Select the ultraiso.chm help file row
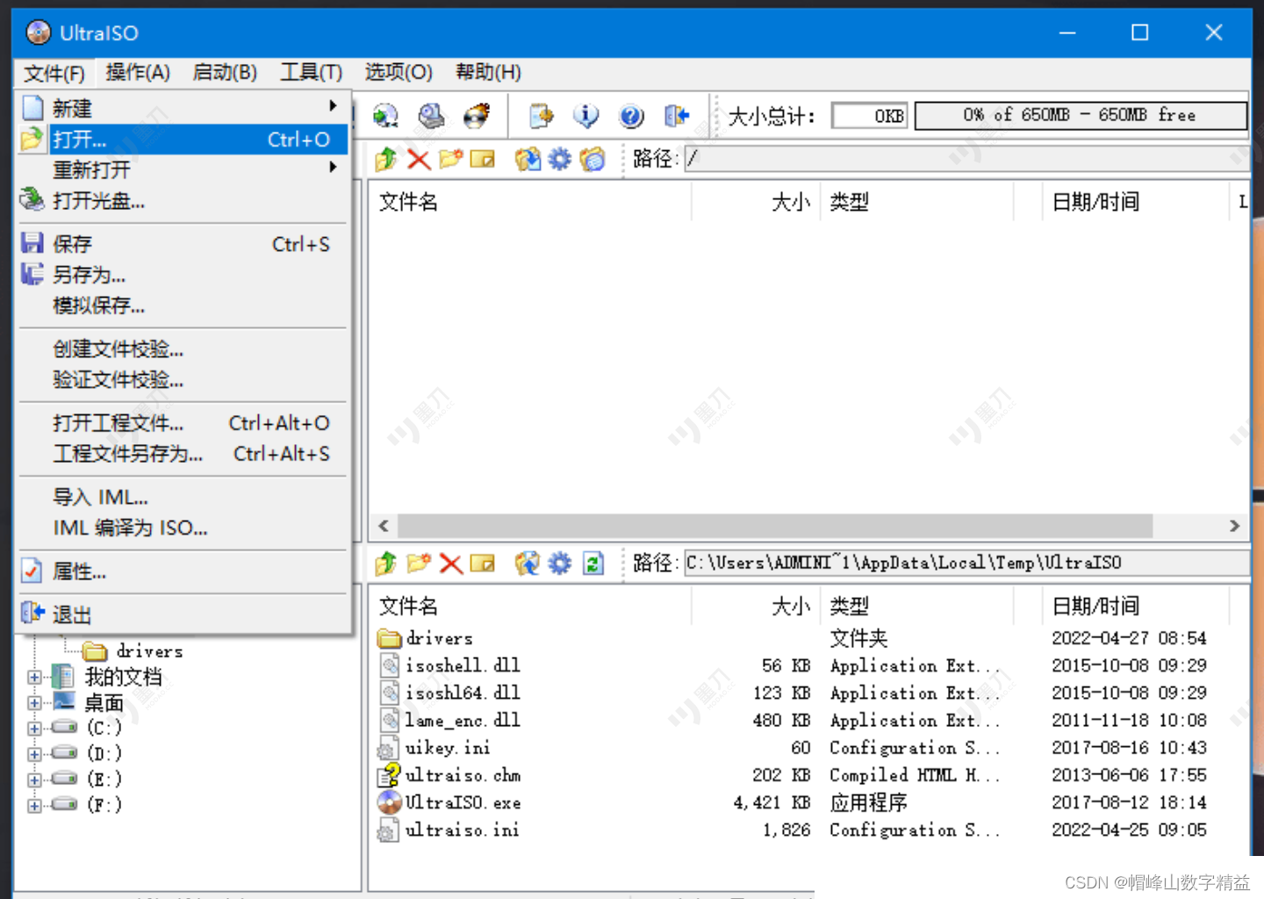This screenshot has height=899, width=1264. (x=794, y=775)
